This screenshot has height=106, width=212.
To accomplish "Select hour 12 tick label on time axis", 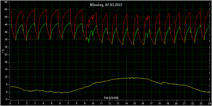I will 110,103.
